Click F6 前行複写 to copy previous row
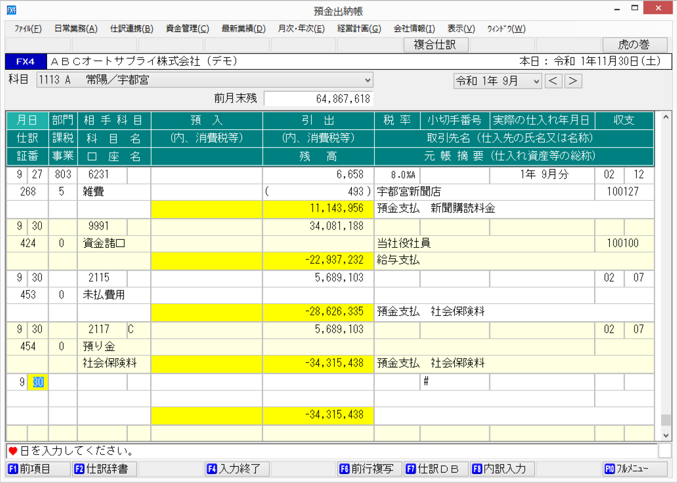The image size is (677, 483). click(x=370, y=469)
